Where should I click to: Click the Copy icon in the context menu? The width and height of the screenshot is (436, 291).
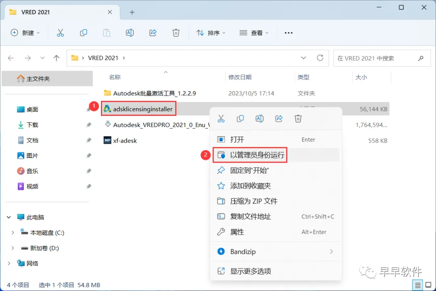tap(240, 119)
